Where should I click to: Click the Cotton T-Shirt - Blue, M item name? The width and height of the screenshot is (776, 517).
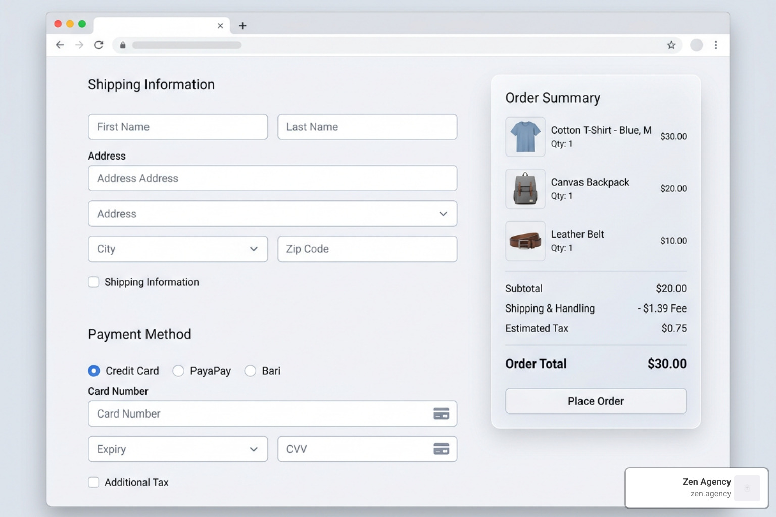pos(601,130)
